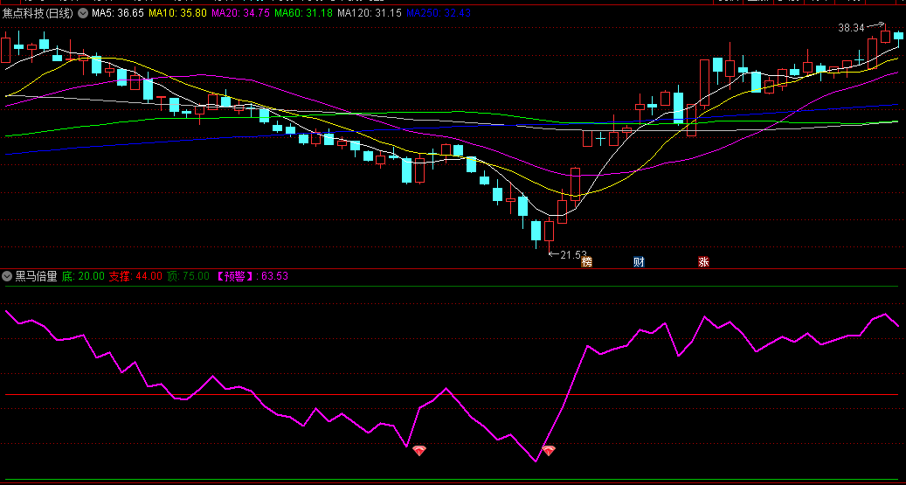906x485 pixels.
Task: Click the 财 marker icon
Action: click(x=639, y=262)
